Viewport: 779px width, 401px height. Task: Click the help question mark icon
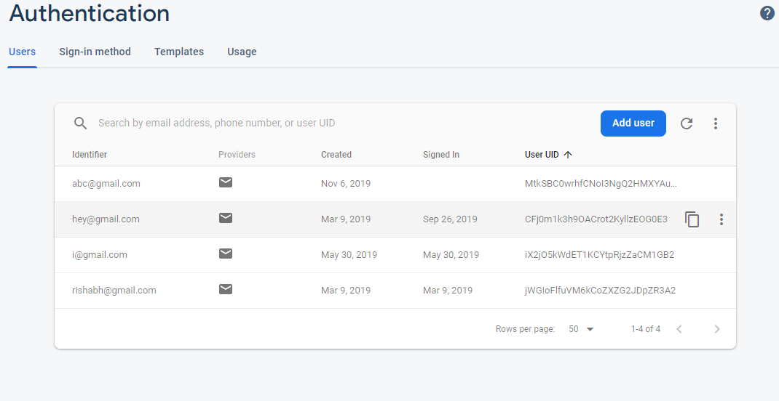tap(767, 13)
